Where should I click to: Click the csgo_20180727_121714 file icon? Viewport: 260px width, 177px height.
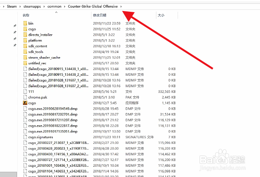[25, 160]
